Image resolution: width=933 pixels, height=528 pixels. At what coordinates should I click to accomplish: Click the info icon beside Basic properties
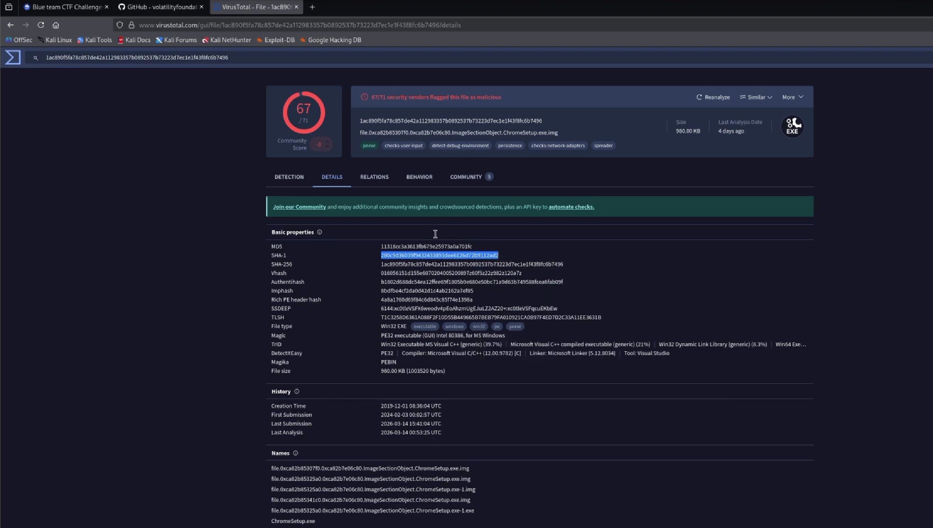(320, 232)
